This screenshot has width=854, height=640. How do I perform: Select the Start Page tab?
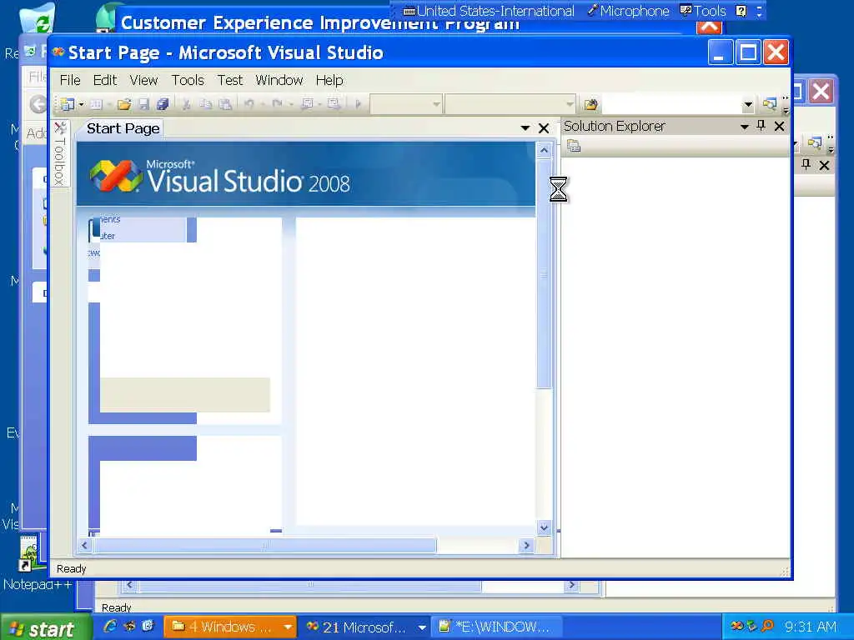point(123,128)
